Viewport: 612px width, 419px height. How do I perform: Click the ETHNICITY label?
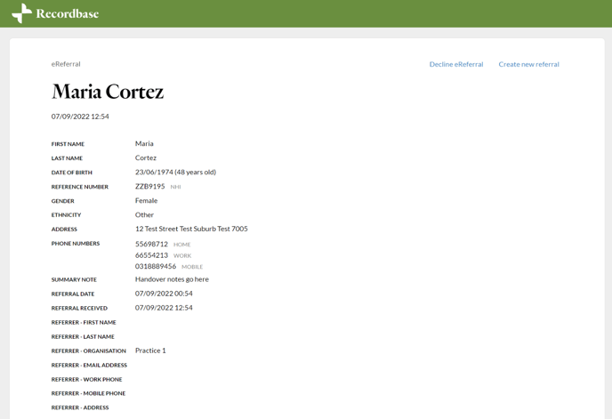[66, 215]
